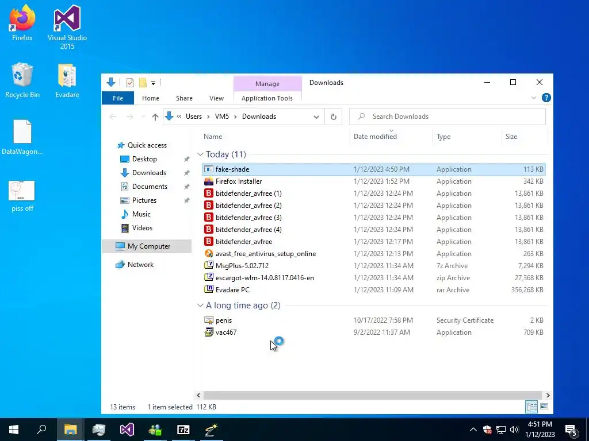Open the notification center
Viewport: 589px width, 441px height.
coord(571,430)
